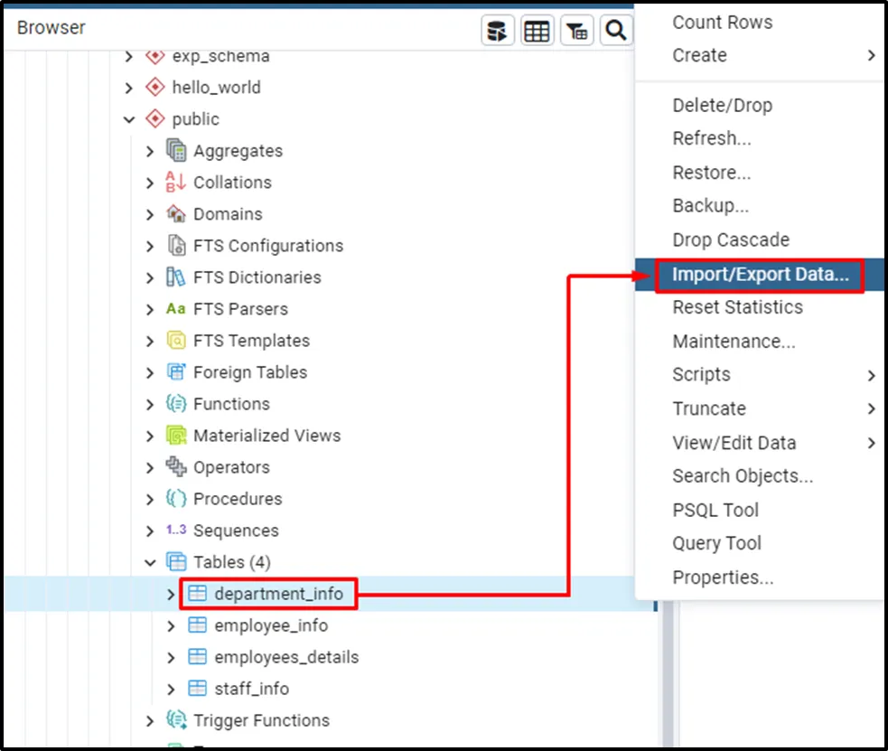Click the Sequences node icon
The image size is (888, 751).
[x=175, y=530]
